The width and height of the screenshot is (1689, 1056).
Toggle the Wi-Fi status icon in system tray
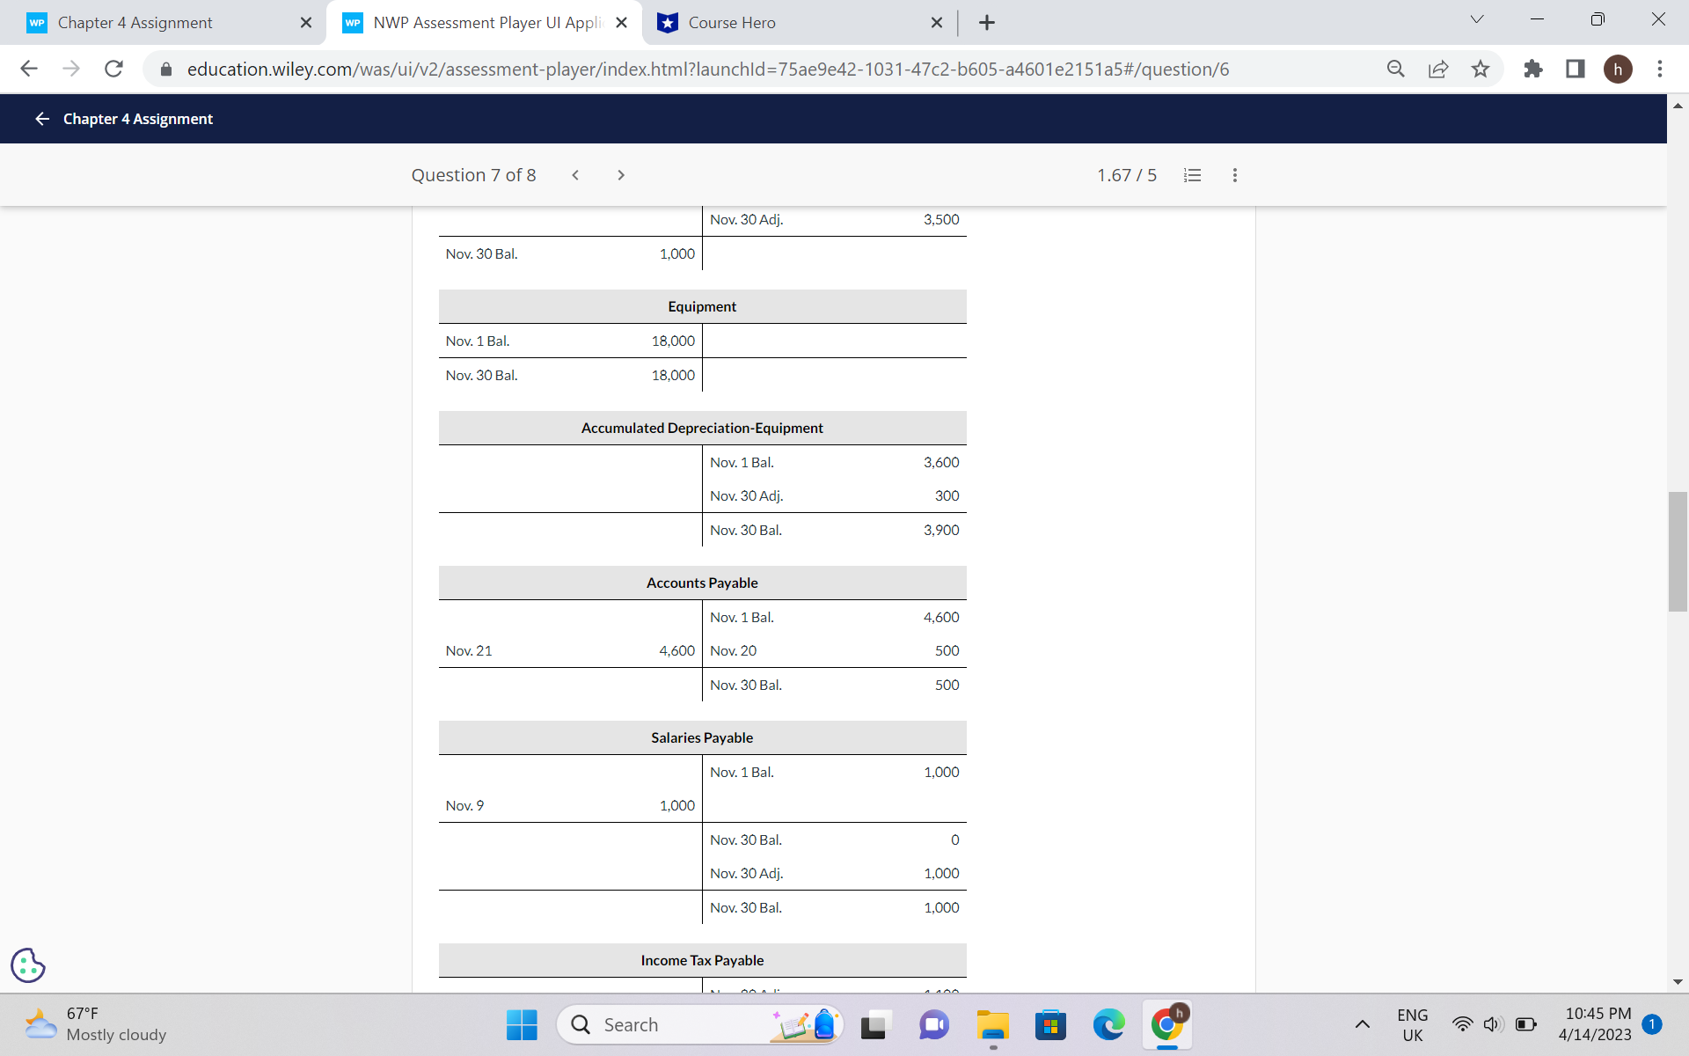pos(1462,1024)
